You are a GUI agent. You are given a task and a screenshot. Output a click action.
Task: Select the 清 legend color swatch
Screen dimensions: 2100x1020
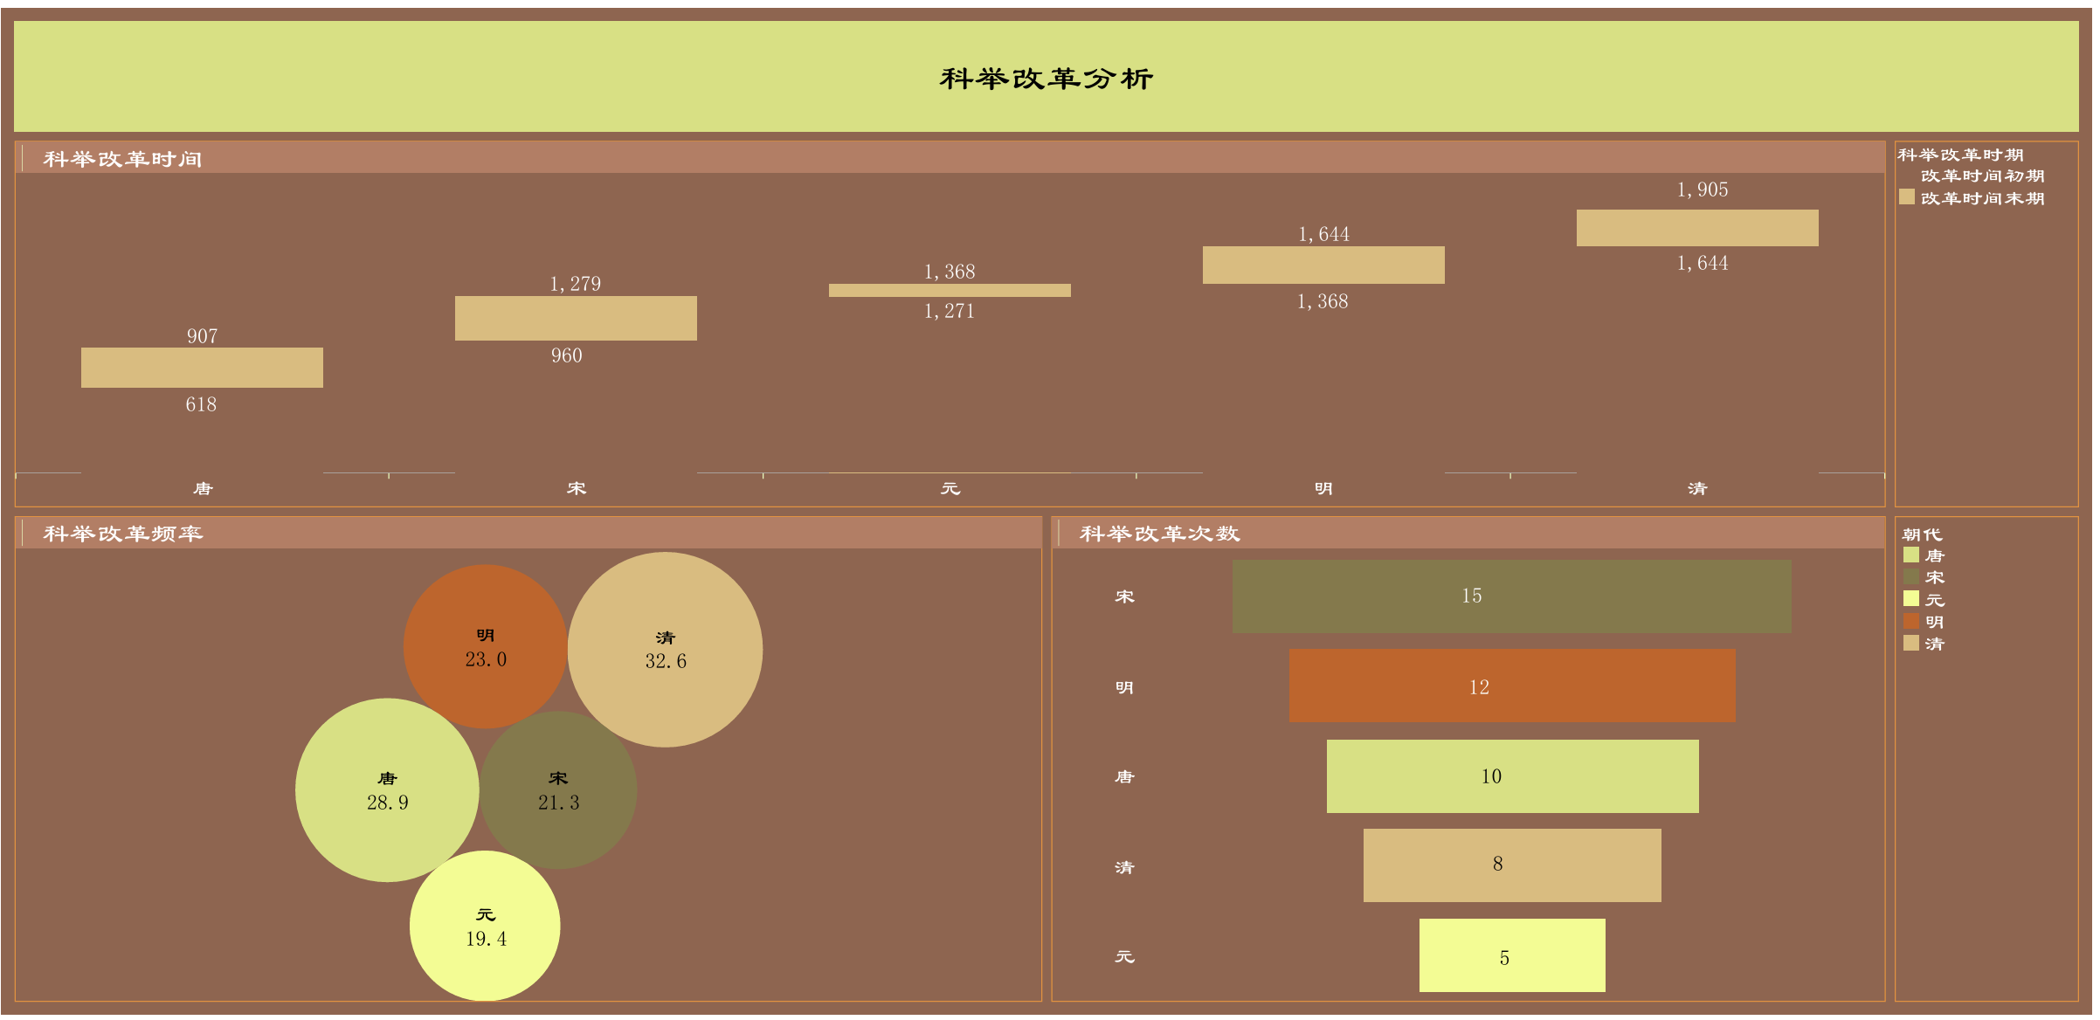1910,643
